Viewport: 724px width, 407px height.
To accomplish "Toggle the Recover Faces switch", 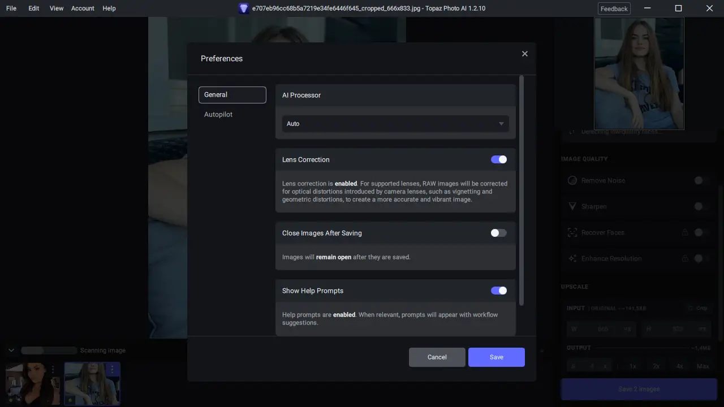I will point(701,232).
